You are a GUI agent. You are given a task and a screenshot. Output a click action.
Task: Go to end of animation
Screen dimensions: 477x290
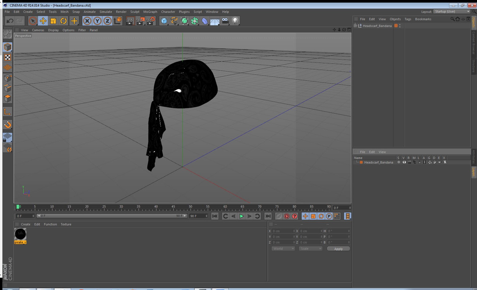(x=268, y=216)
